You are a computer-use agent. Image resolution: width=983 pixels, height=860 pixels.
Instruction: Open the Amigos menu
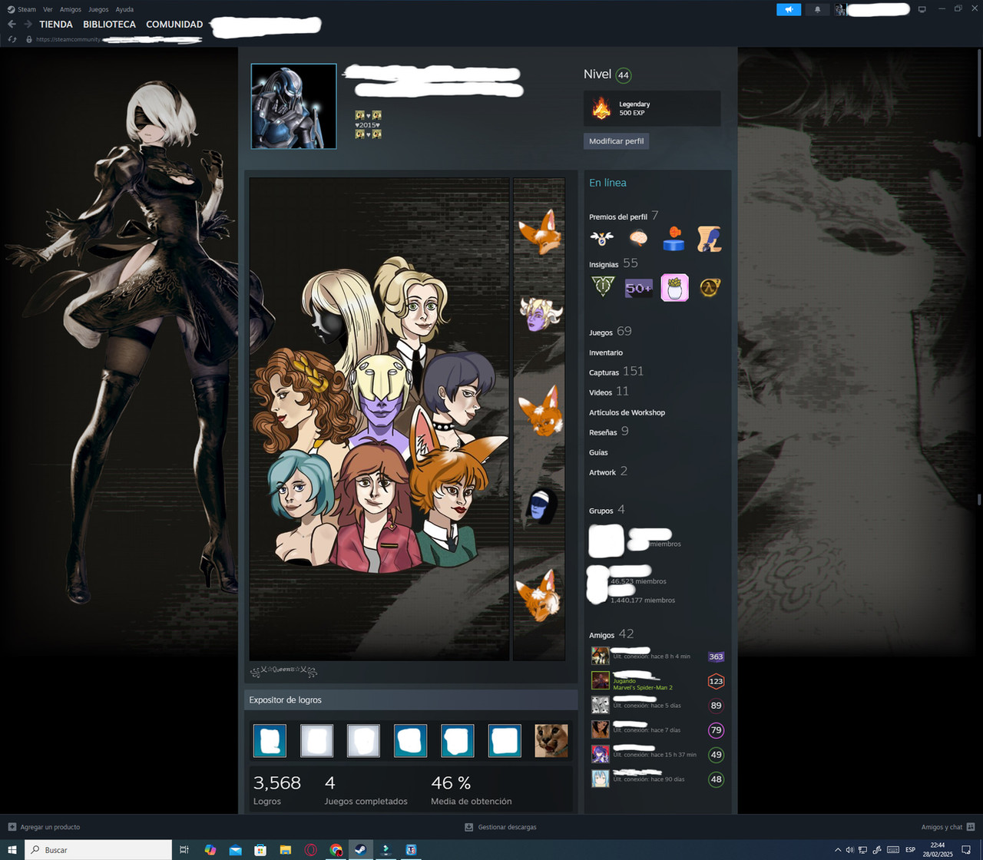click(x=71, y=9)
